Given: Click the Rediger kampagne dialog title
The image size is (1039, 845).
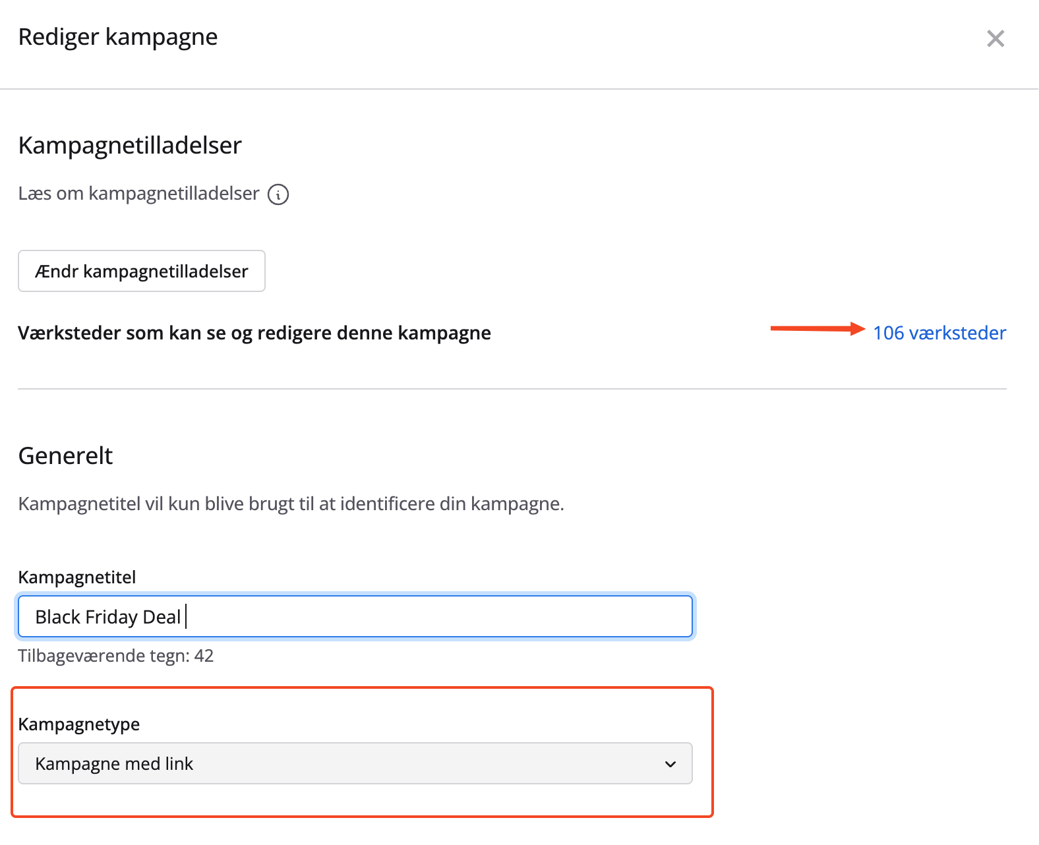Looking at the screenshot, I should coord(118,38).
